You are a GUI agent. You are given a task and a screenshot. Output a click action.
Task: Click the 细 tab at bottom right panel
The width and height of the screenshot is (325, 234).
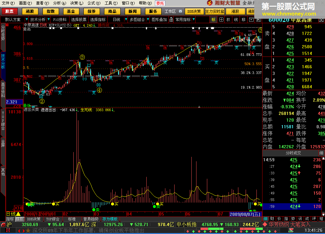pyautogui.click(x=265, y=219)
